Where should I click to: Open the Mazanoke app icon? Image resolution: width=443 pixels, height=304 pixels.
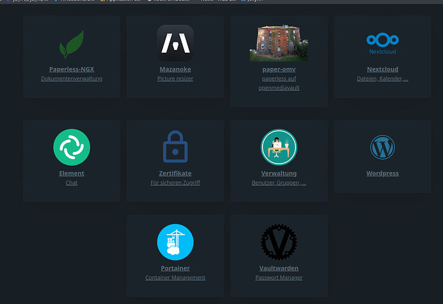(x=175, y=43)
